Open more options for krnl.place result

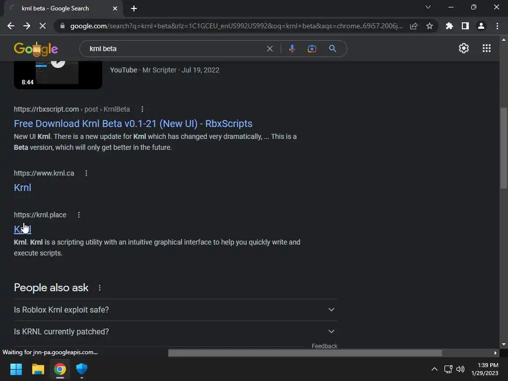[x=79, y=215]
